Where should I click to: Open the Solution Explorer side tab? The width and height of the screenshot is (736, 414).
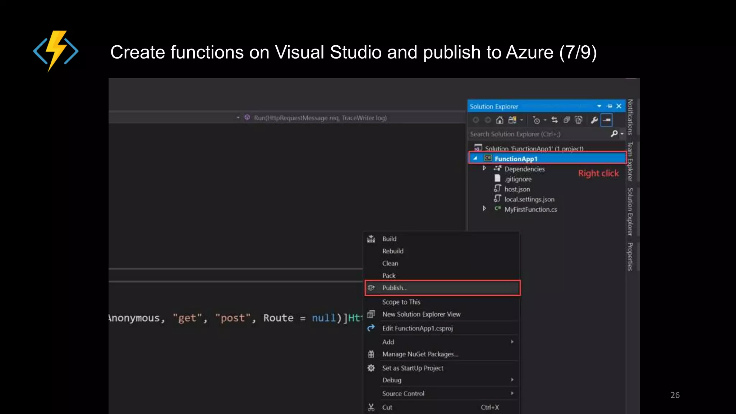point(630,212)
